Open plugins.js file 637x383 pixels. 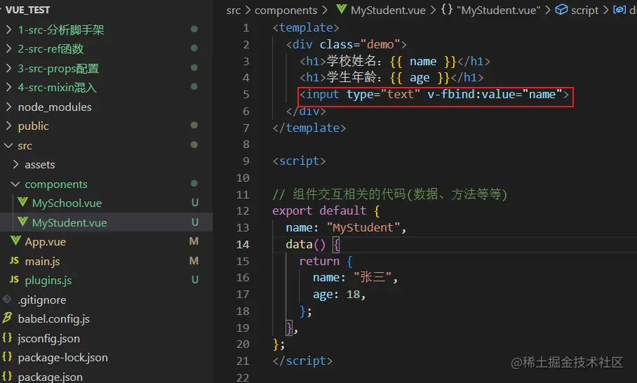[x=48, y=281]
